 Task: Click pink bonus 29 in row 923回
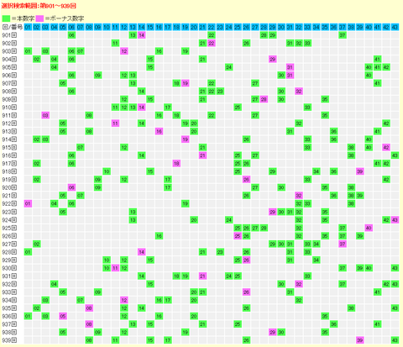tap(273, 212)
